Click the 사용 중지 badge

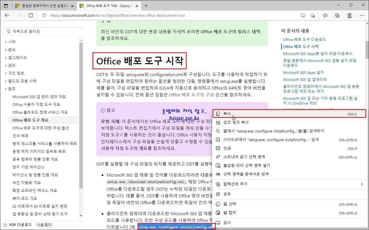(44, 225)
